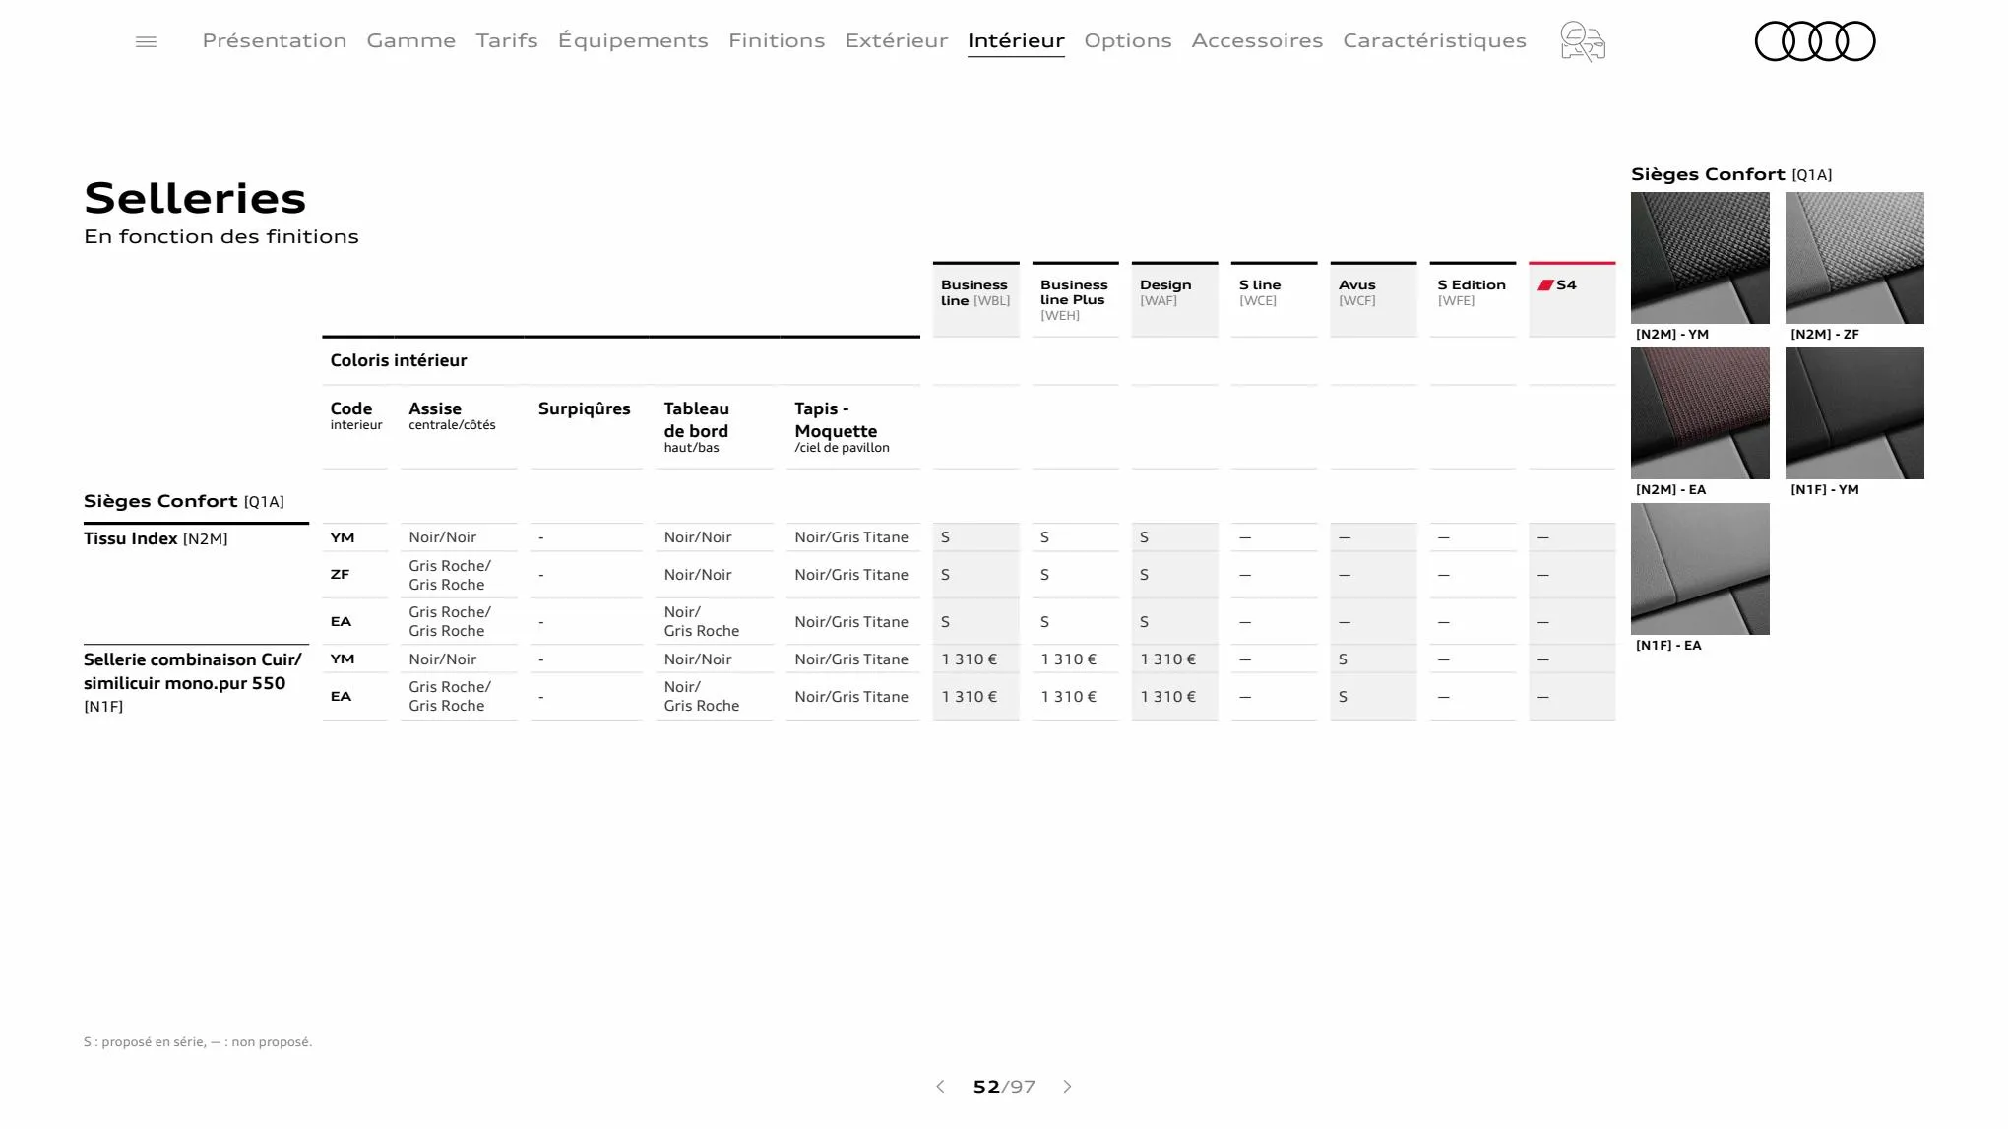2008x1129 pixels.
Task: Click the Selleries page title
Action: point(195,198)
